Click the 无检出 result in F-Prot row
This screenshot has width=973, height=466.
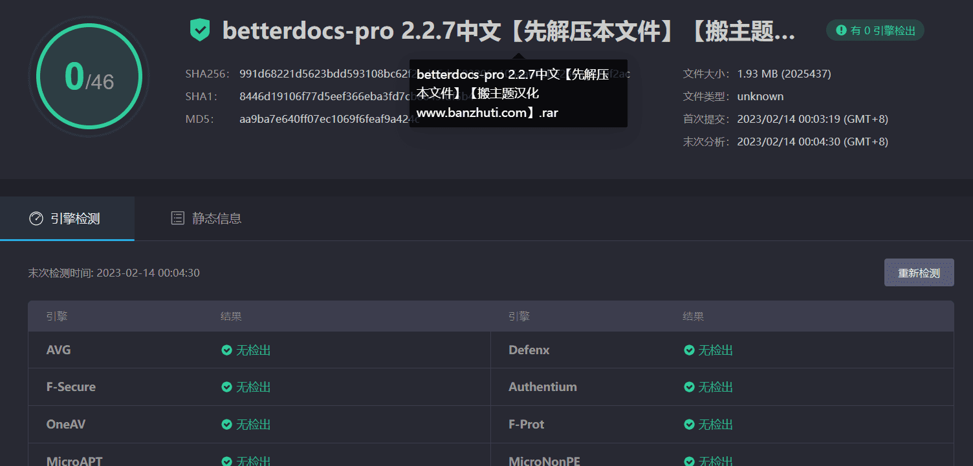tap(716, 424)
